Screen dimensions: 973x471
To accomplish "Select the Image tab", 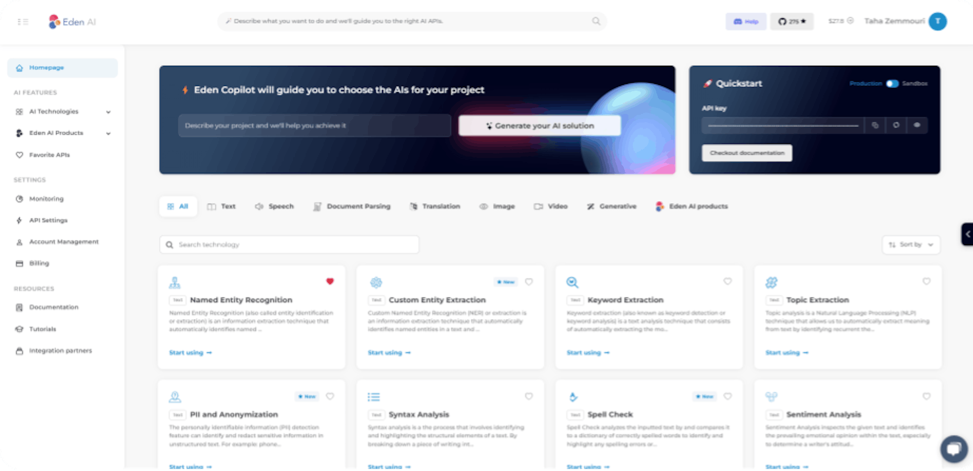I will pyautogui.click(x=497, y=207).
